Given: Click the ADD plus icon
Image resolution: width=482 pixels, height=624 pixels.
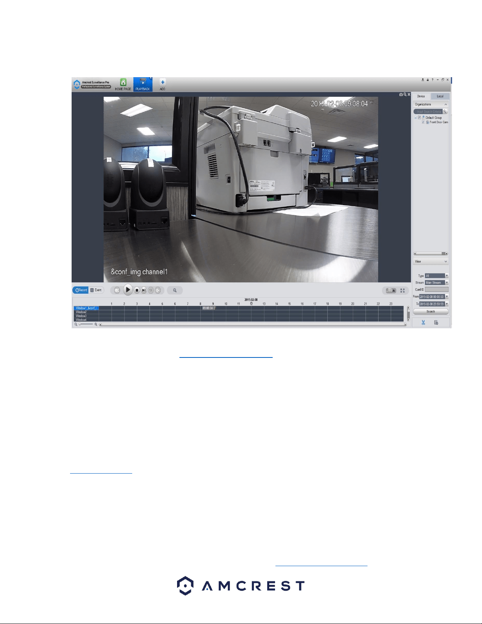Looking at the screenshot, I should pyautogui.click(x=163, y=82).
